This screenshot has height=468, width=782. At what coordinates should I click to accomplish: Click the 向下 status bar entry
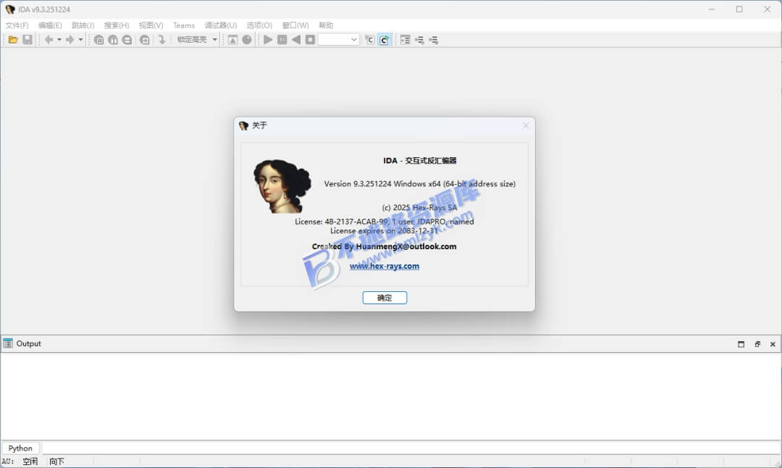[57, 461]
